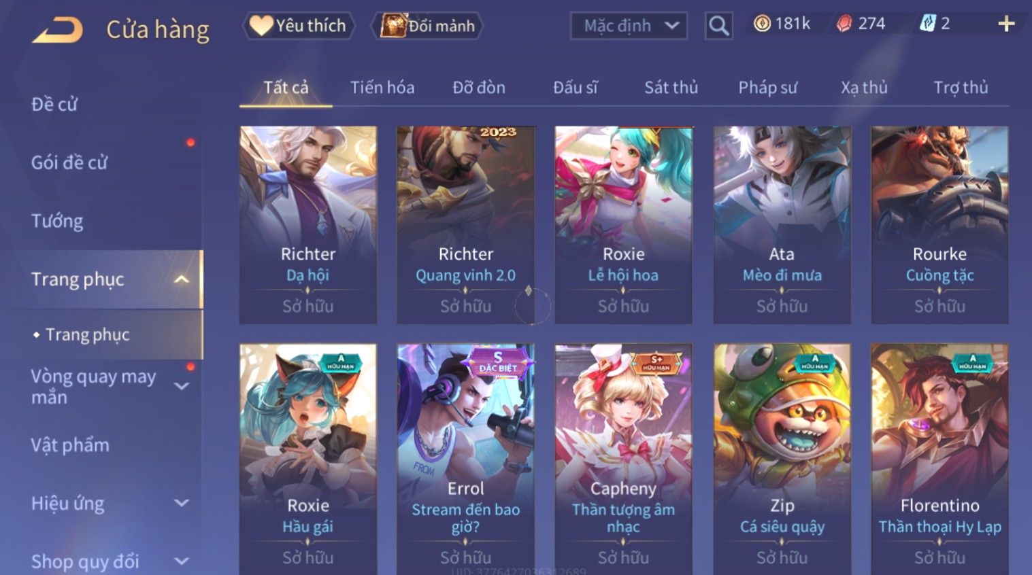Select the Richter Dạ hội skin card
This screenshot has width=1032, height=575.
308,224
